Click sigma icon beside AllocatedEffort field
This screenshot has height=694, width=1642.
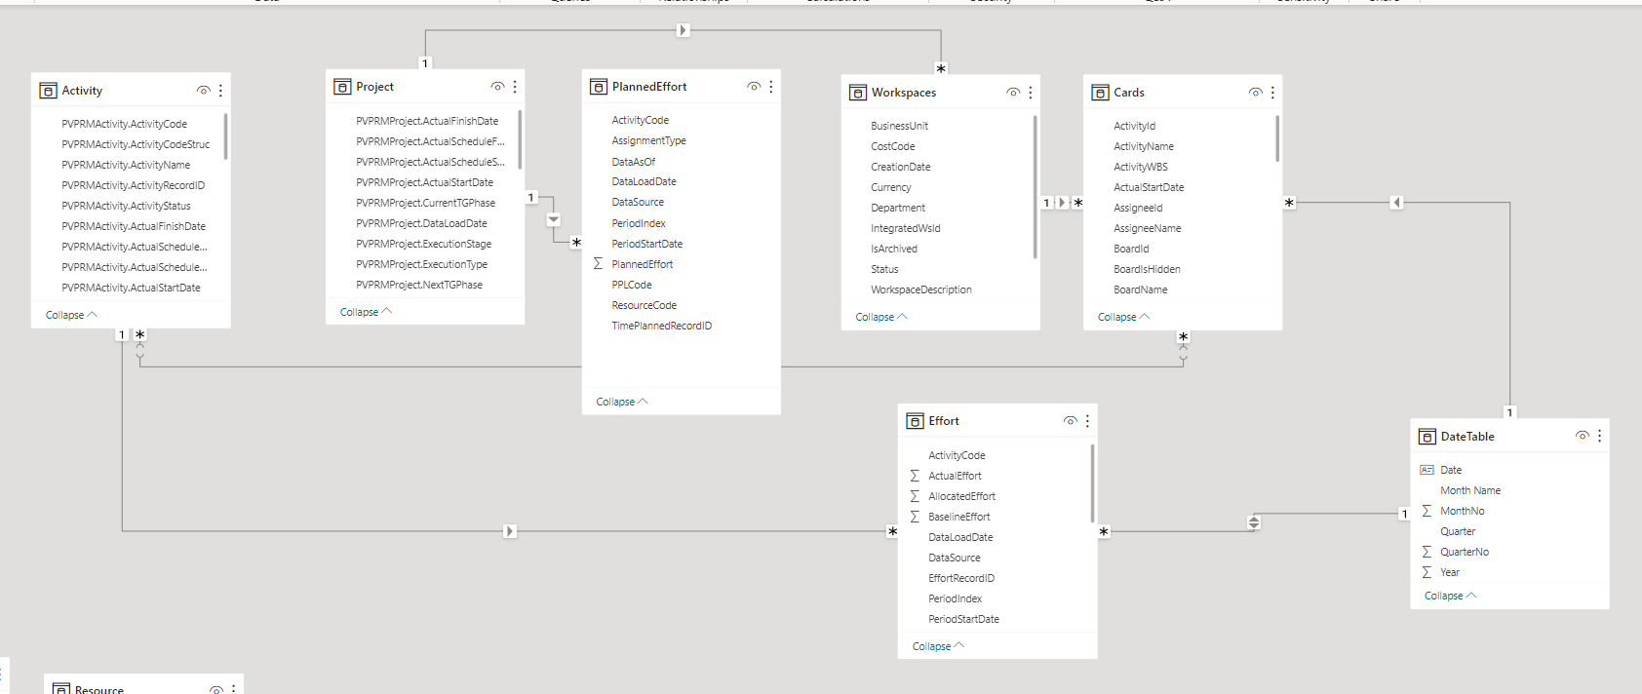point(915,496)
